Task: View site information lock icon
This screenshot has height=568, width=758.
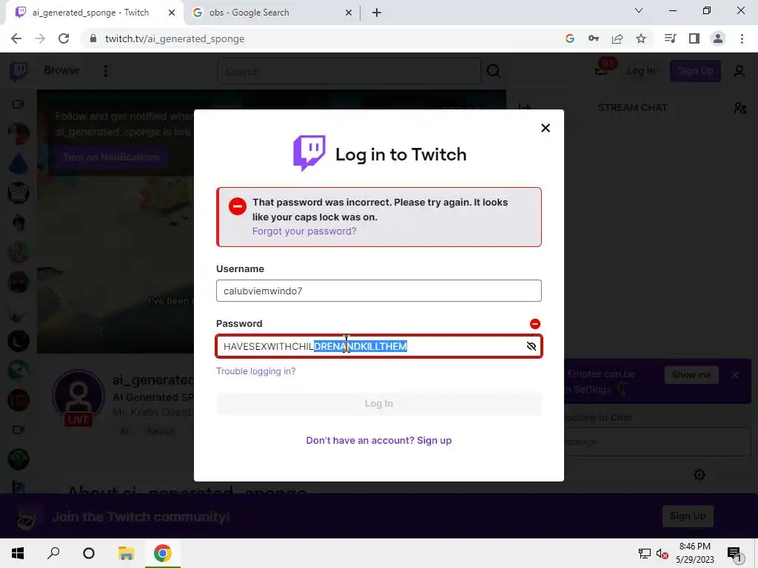Action: pos(93,38)
